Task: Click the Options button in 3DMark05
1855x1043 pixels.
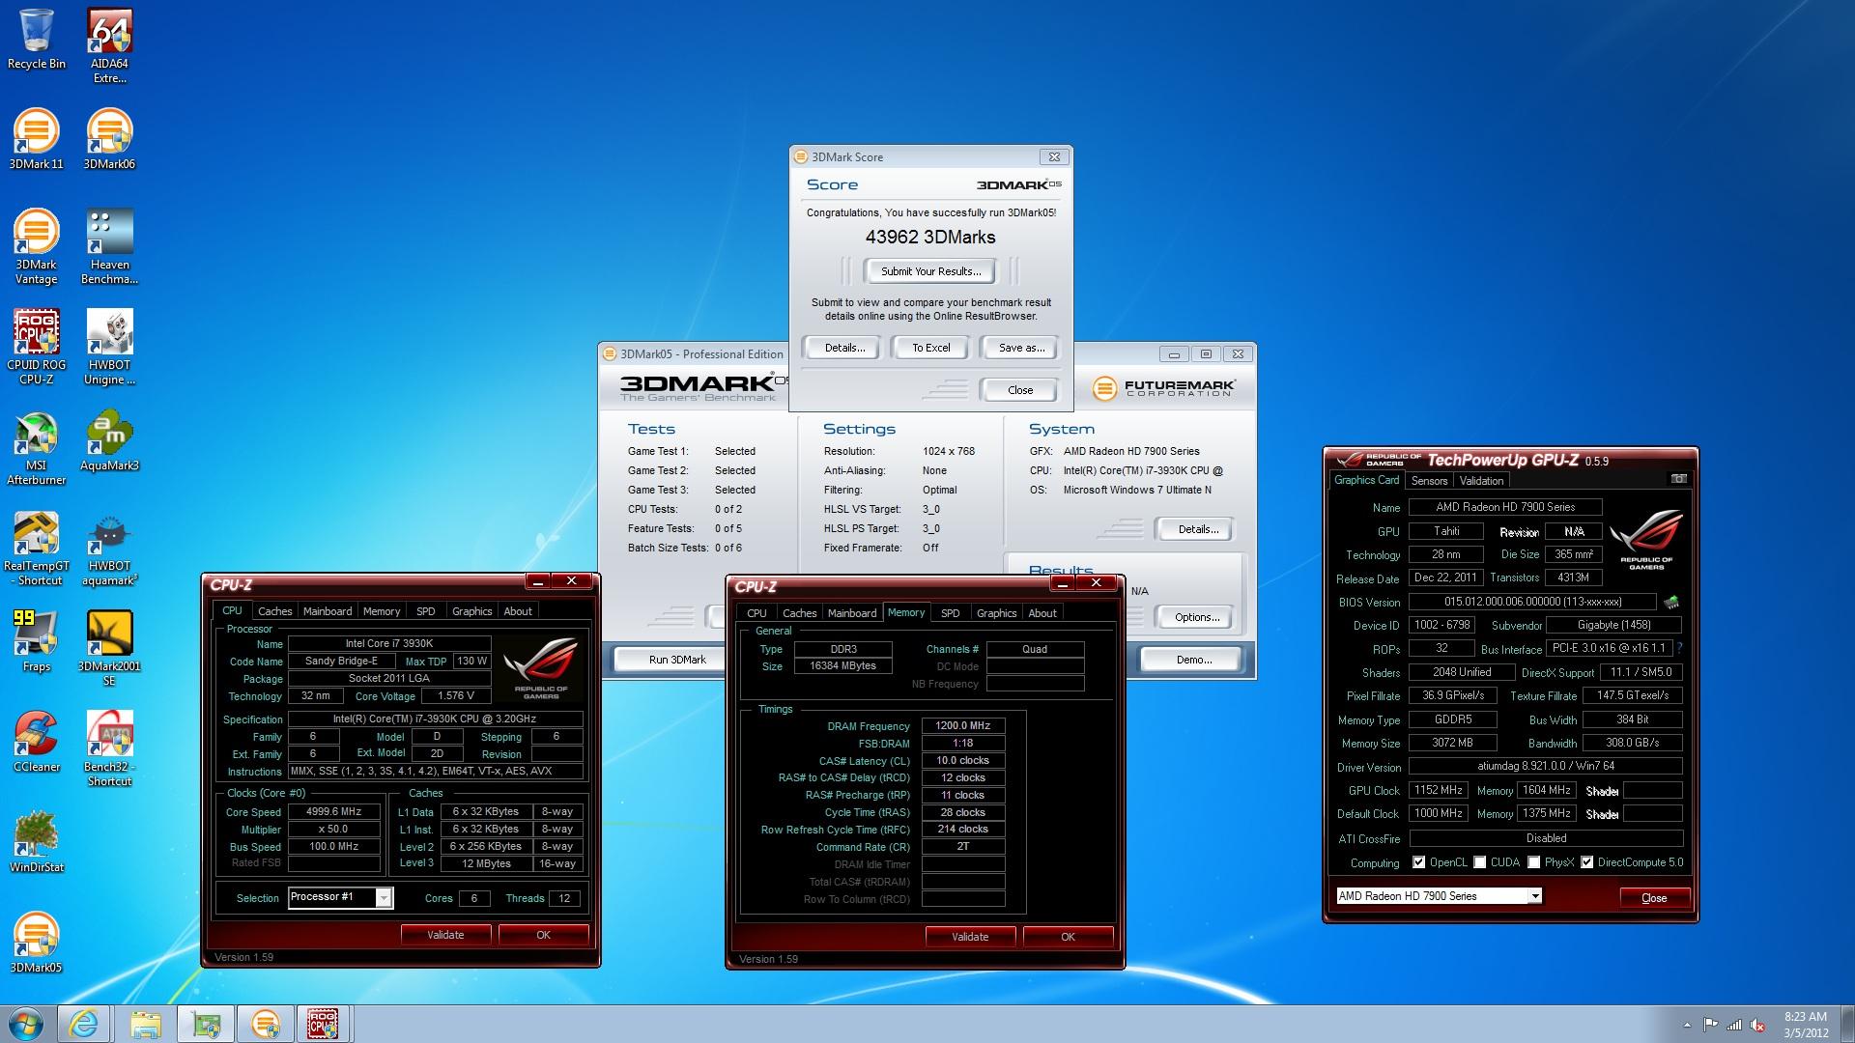Action: (x=1197, y=617)
